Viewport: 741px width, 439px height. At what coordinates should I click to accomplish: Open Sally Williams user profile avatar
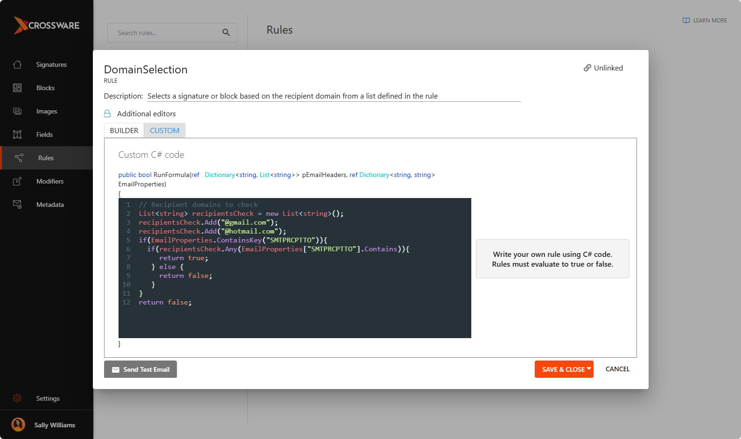tap(18, 425)
